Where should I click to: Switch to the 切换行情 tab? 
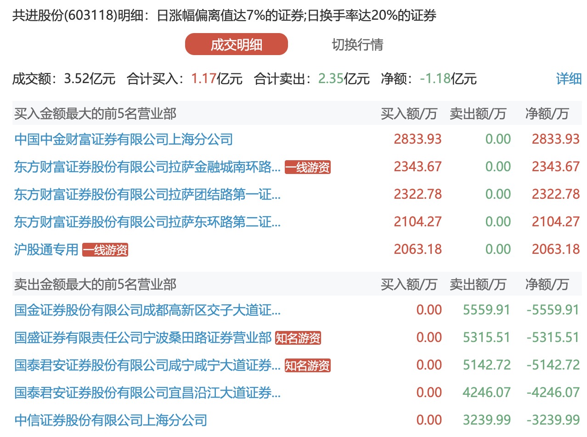[357, 45]
